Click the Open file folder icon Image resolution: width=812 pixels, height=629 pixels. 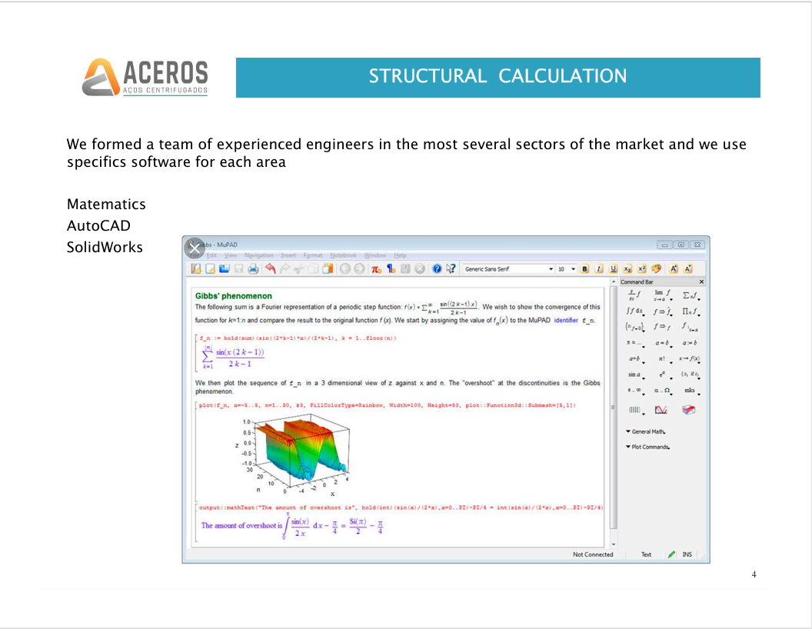[225, 268]
